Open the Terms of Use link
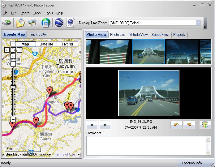 click(x=65, y=154)
